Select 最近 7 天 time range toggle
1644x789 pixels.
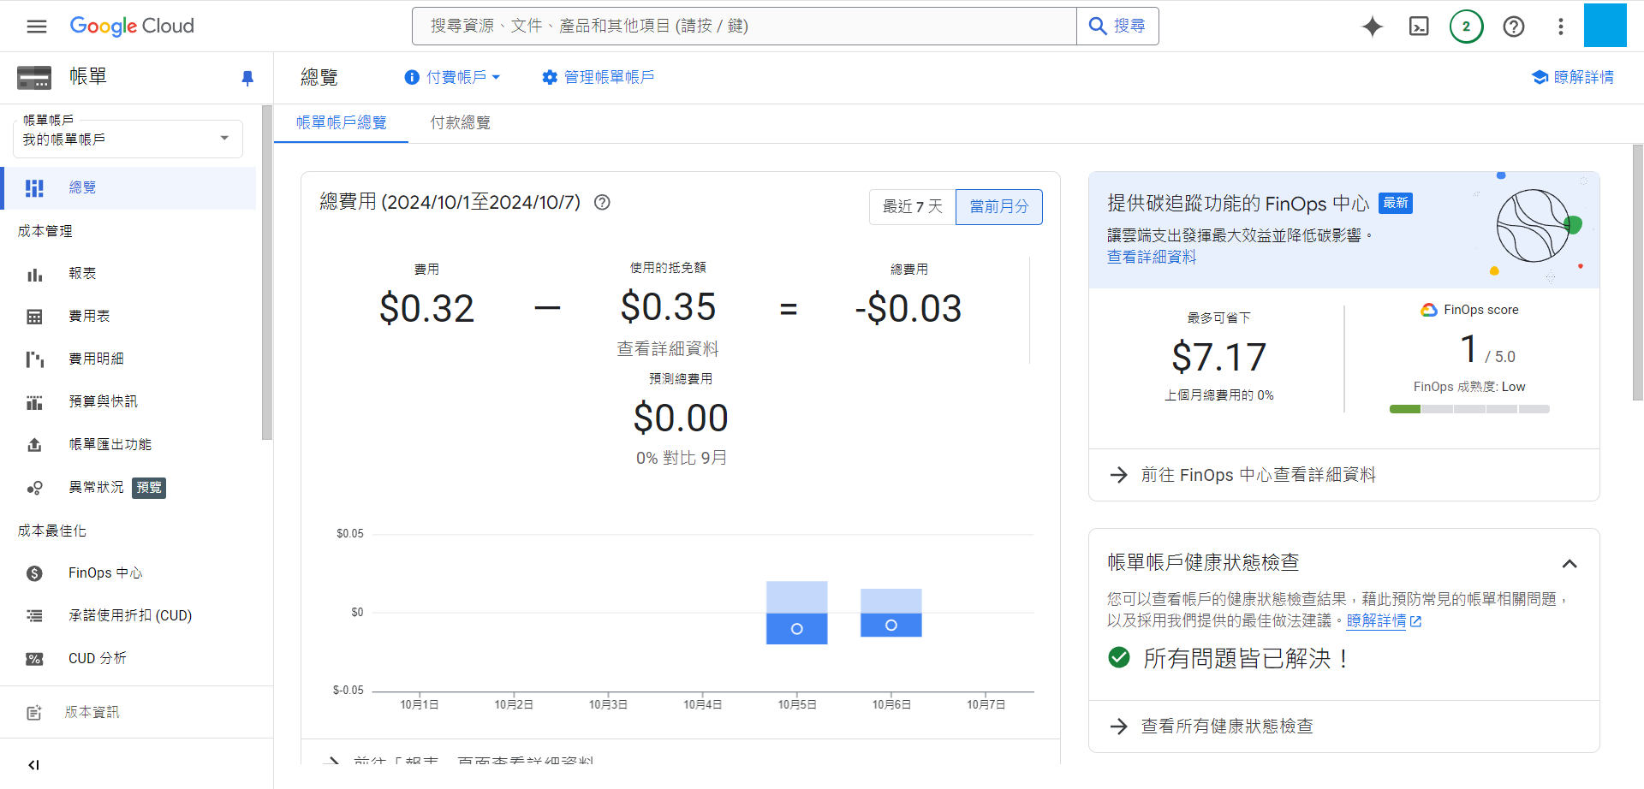pos(913,207)
